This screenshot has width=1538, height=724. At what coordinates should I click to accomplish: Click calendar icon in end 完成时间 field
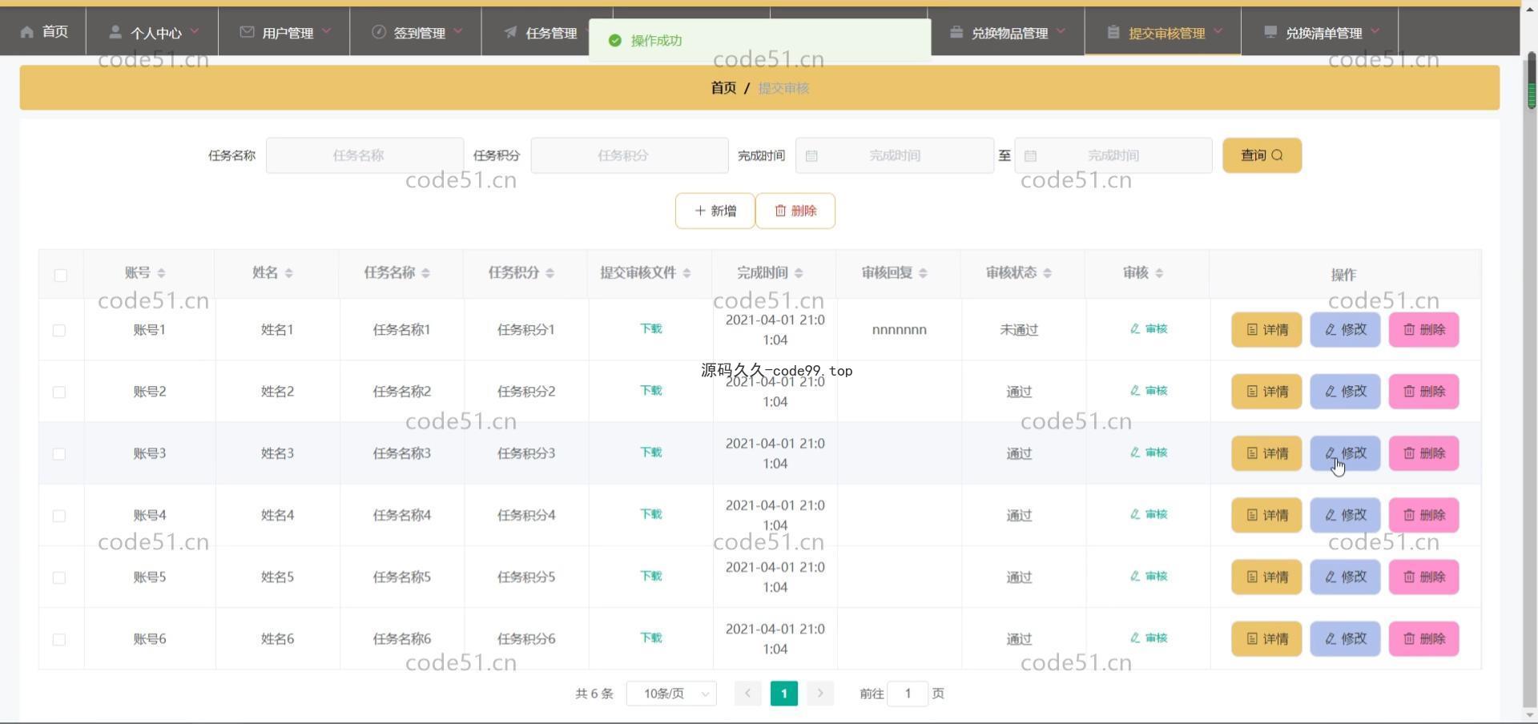[x=1030, y=155]
